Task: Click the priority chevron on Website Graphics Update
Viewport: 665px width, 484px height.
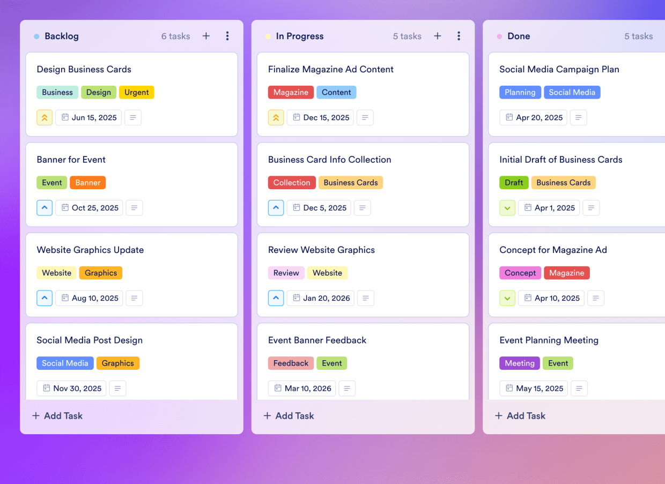Action: [45, 298]
